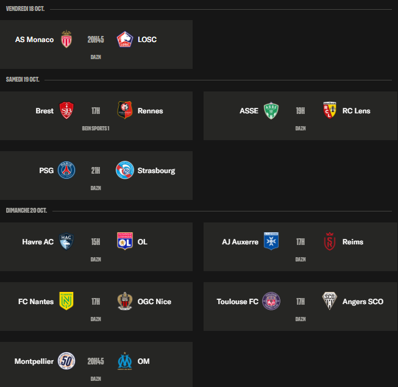Click the ASSE green club badge
The image size is (398, 387).
point(271,111)
